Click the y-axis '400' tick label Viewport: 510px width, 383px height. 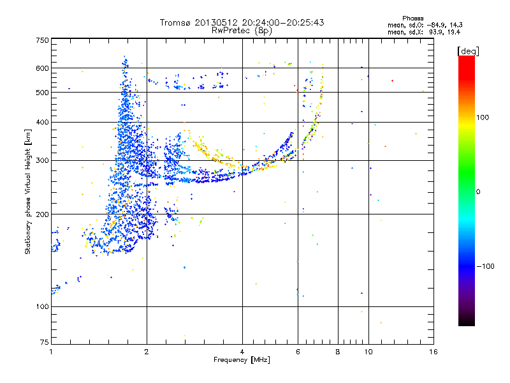click(x=42, y=122)
